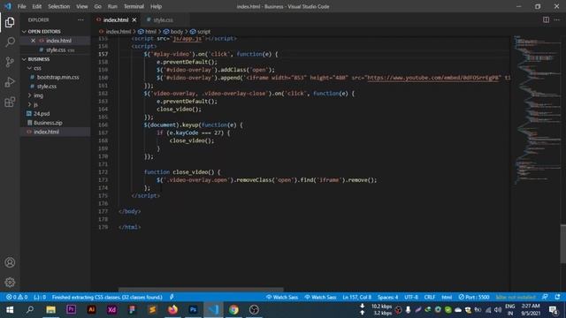Screen dimensions: 566x318
Task: Open File Explorer from taskbar
Action: 50,310
